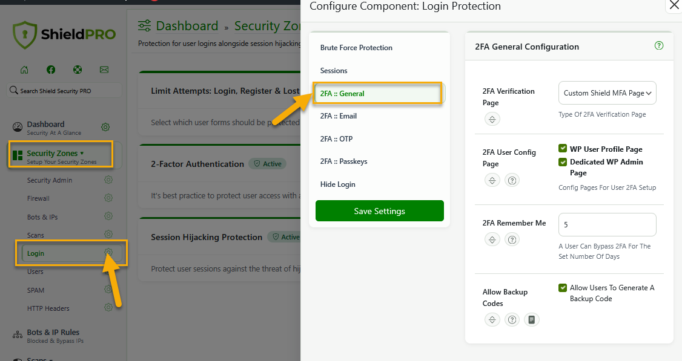Toggle the Dedicated WP Admin Page checkbox

click(563, 162)
